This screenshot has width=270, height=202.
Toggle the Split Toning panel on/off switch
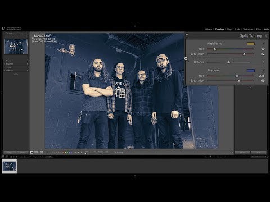(x=187, y=35)
